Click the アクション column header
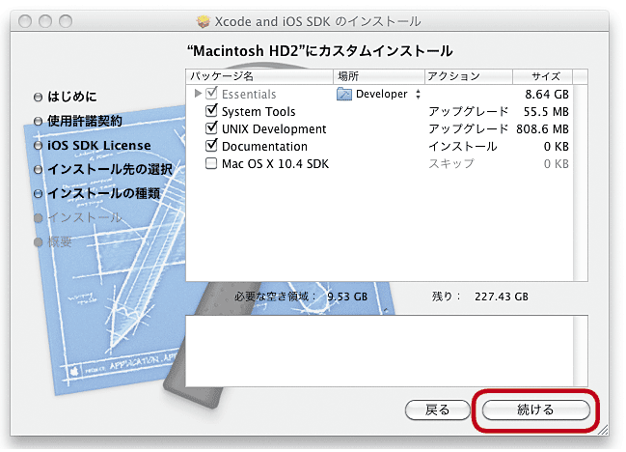Image resolution: width=626 pixels, height=452 pixels. pyautogui.click(x=469, y=76)
